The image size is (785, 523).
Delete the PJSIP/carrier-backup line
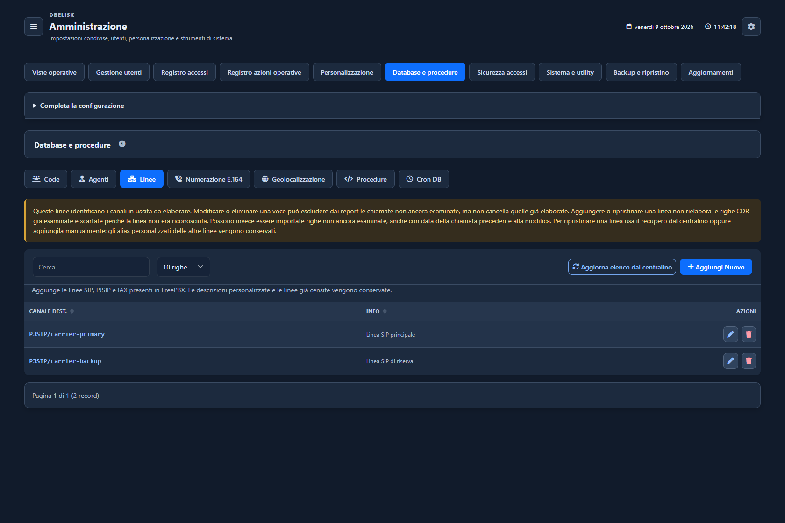tap(749, 361)
